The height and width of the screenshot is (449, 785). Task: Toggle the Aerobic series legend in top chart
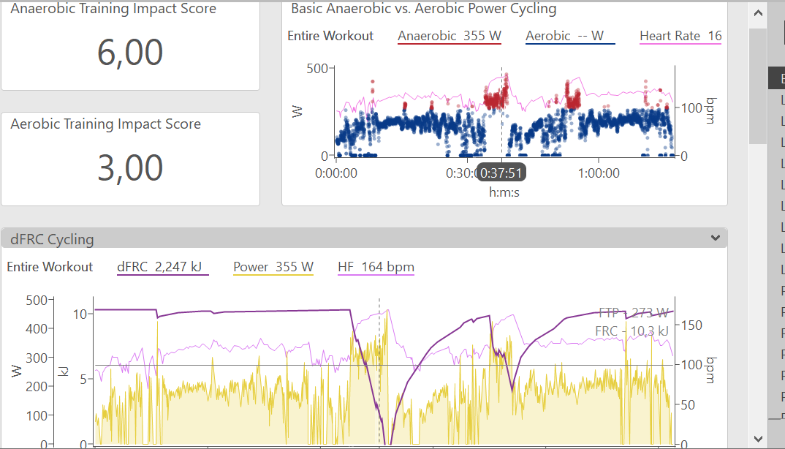(570, 36)
